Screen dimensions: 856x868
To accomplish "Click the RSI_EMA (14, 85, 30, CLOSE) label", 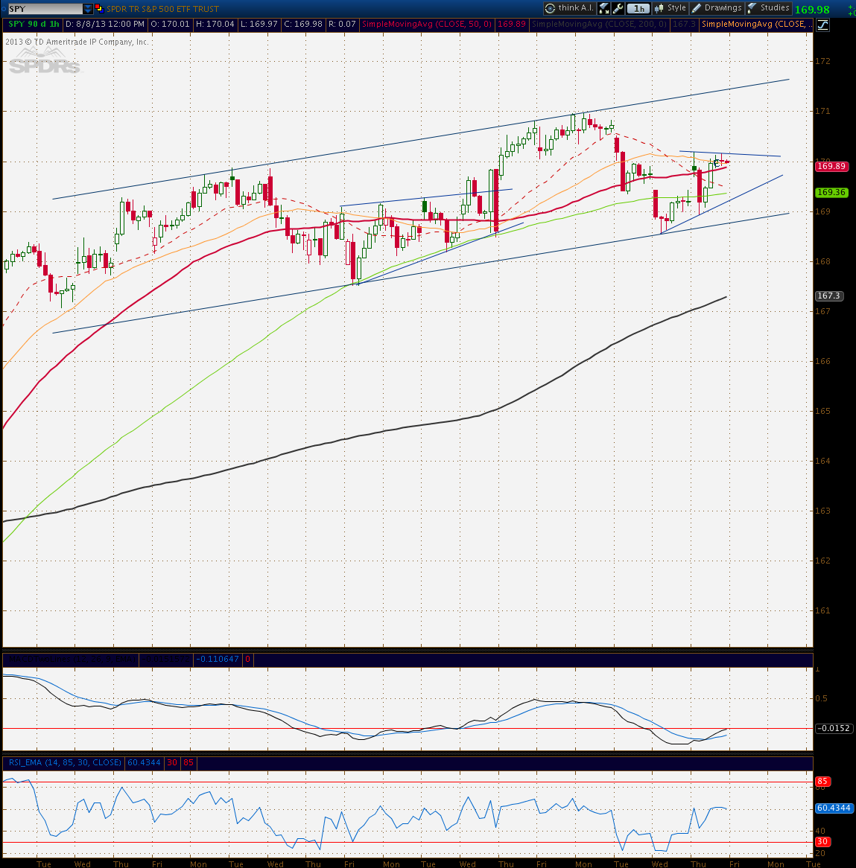I will 65,763.
